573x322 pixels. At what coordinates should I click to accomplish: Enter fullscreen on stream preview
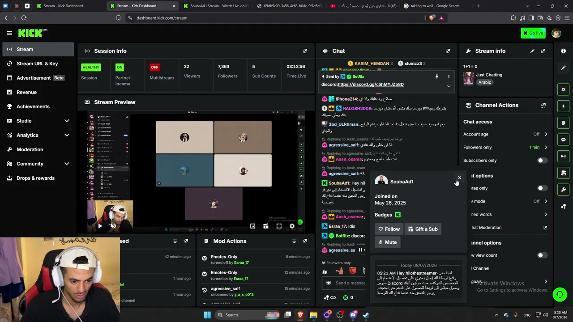tap(279, 226)
